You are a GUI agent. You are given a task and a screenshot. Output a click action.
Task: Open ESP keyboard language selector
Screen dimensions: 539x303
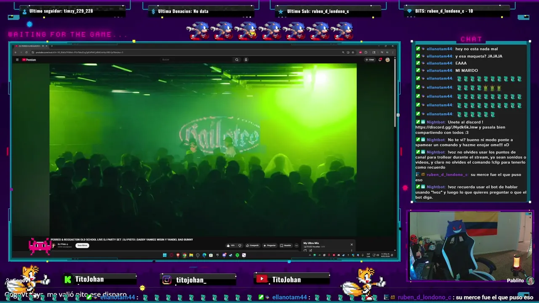(368, 255)
